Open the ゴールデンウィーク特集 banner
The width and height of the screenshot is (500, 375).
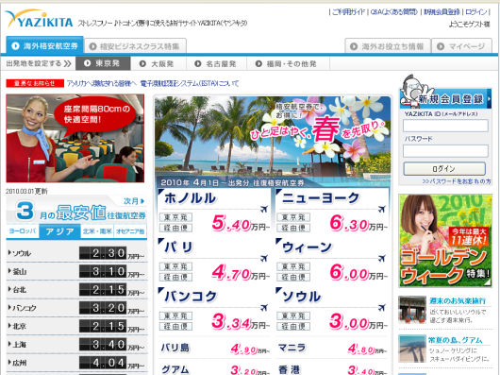445,241
